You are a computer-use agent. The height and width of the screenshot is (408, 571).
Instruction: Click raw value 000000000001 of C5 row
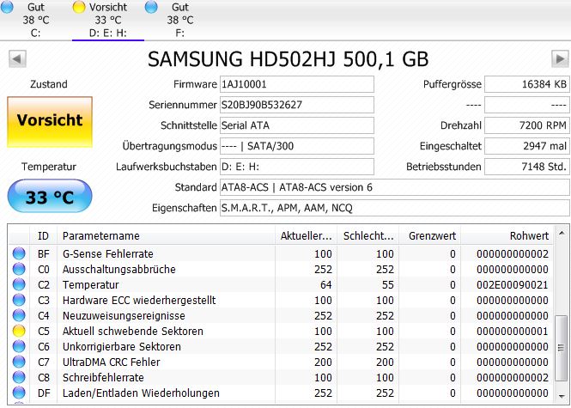pyautogui.click(x=513, y=332)
